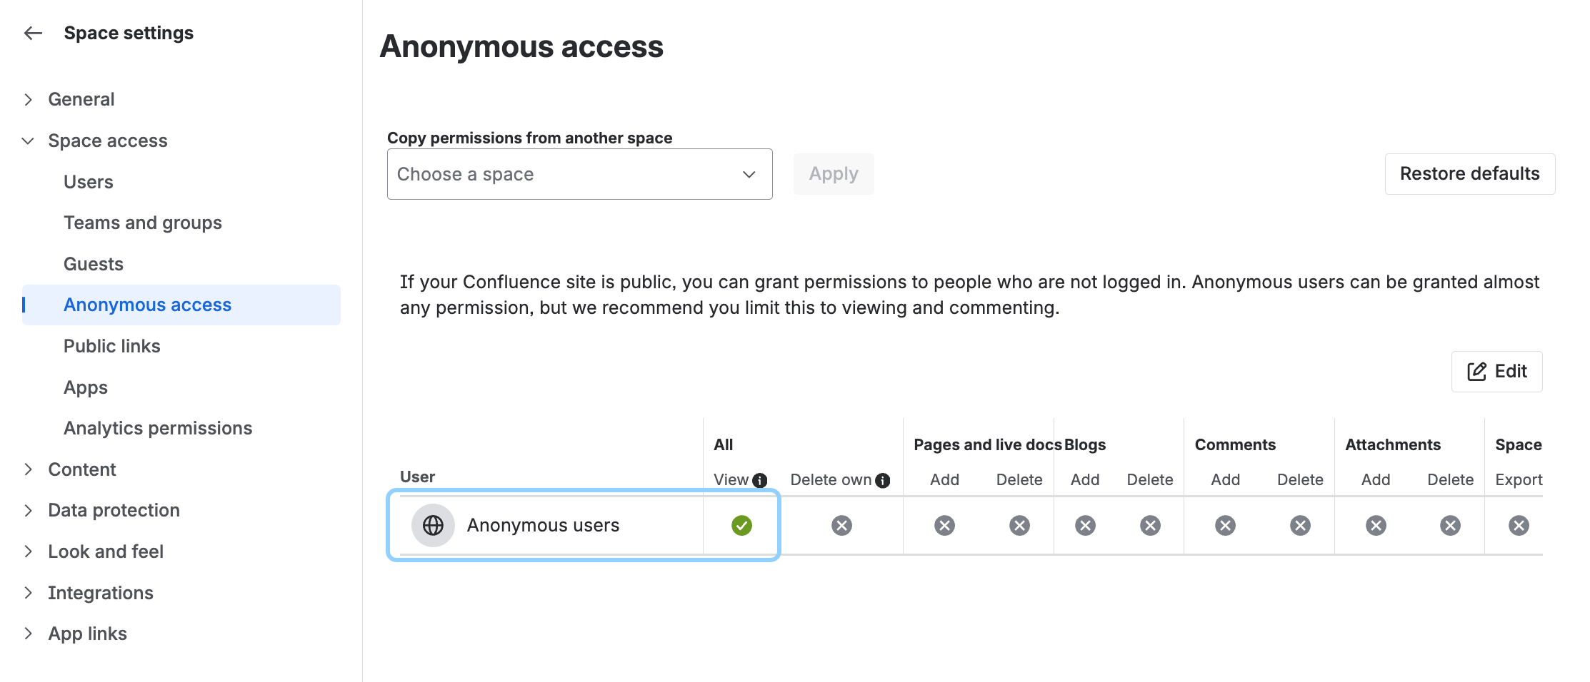Screen dimensions: 1590x682
Task: Click the Space access label
Action: coord(108,141)
